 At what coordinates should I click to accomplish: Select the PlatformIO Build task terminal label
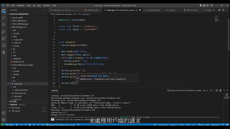pos(188,91)
